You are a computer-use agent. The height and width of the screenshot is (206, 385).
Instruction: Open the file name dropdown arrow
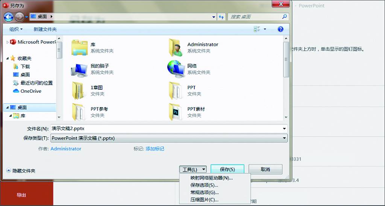click(x=284, y=128)
